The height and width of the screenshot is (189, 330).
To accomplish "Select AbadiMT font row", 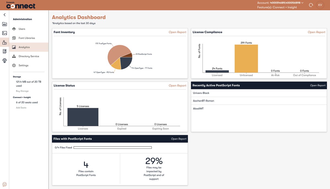I will [259, 109].
